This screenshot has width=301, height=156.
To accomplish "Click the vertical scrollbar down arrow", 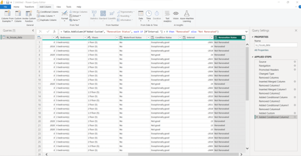I will [247, 148].
